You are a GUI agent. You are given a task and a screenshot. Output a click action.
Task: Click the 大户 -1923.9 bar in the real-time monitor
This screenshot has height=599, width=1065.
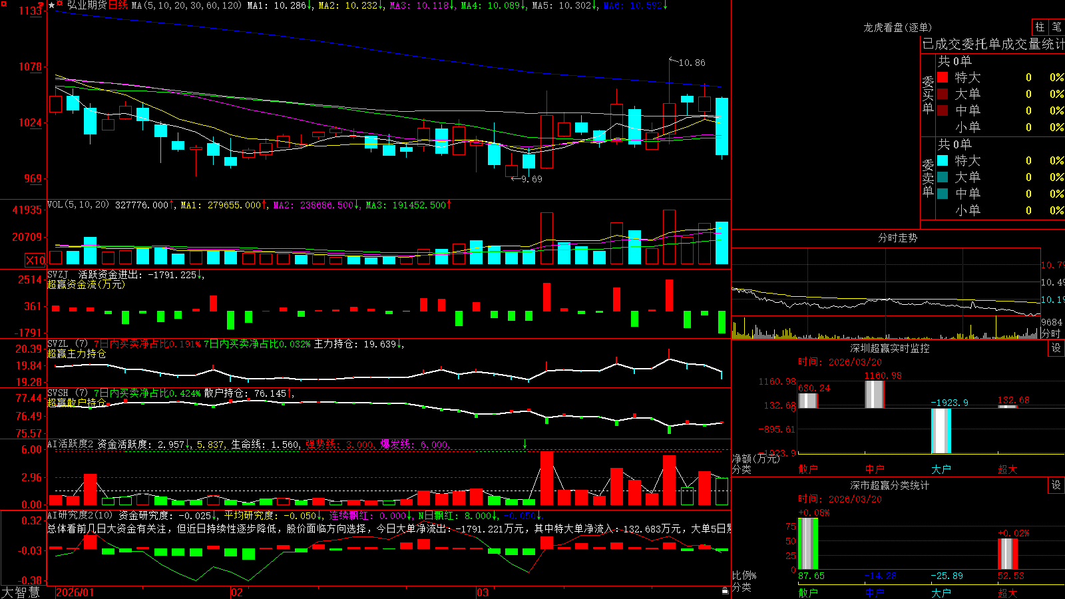tap(941, 431)
